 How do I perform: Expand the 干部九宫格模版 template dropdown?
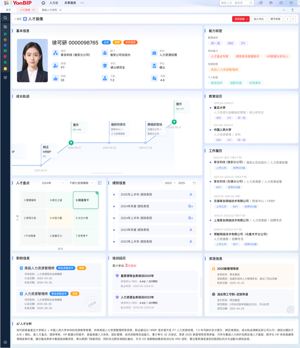click(81, 183)
